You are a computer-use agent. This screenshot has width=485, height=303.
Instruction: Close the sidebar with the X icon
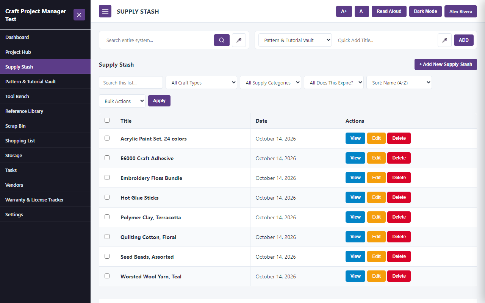[79, 15]
